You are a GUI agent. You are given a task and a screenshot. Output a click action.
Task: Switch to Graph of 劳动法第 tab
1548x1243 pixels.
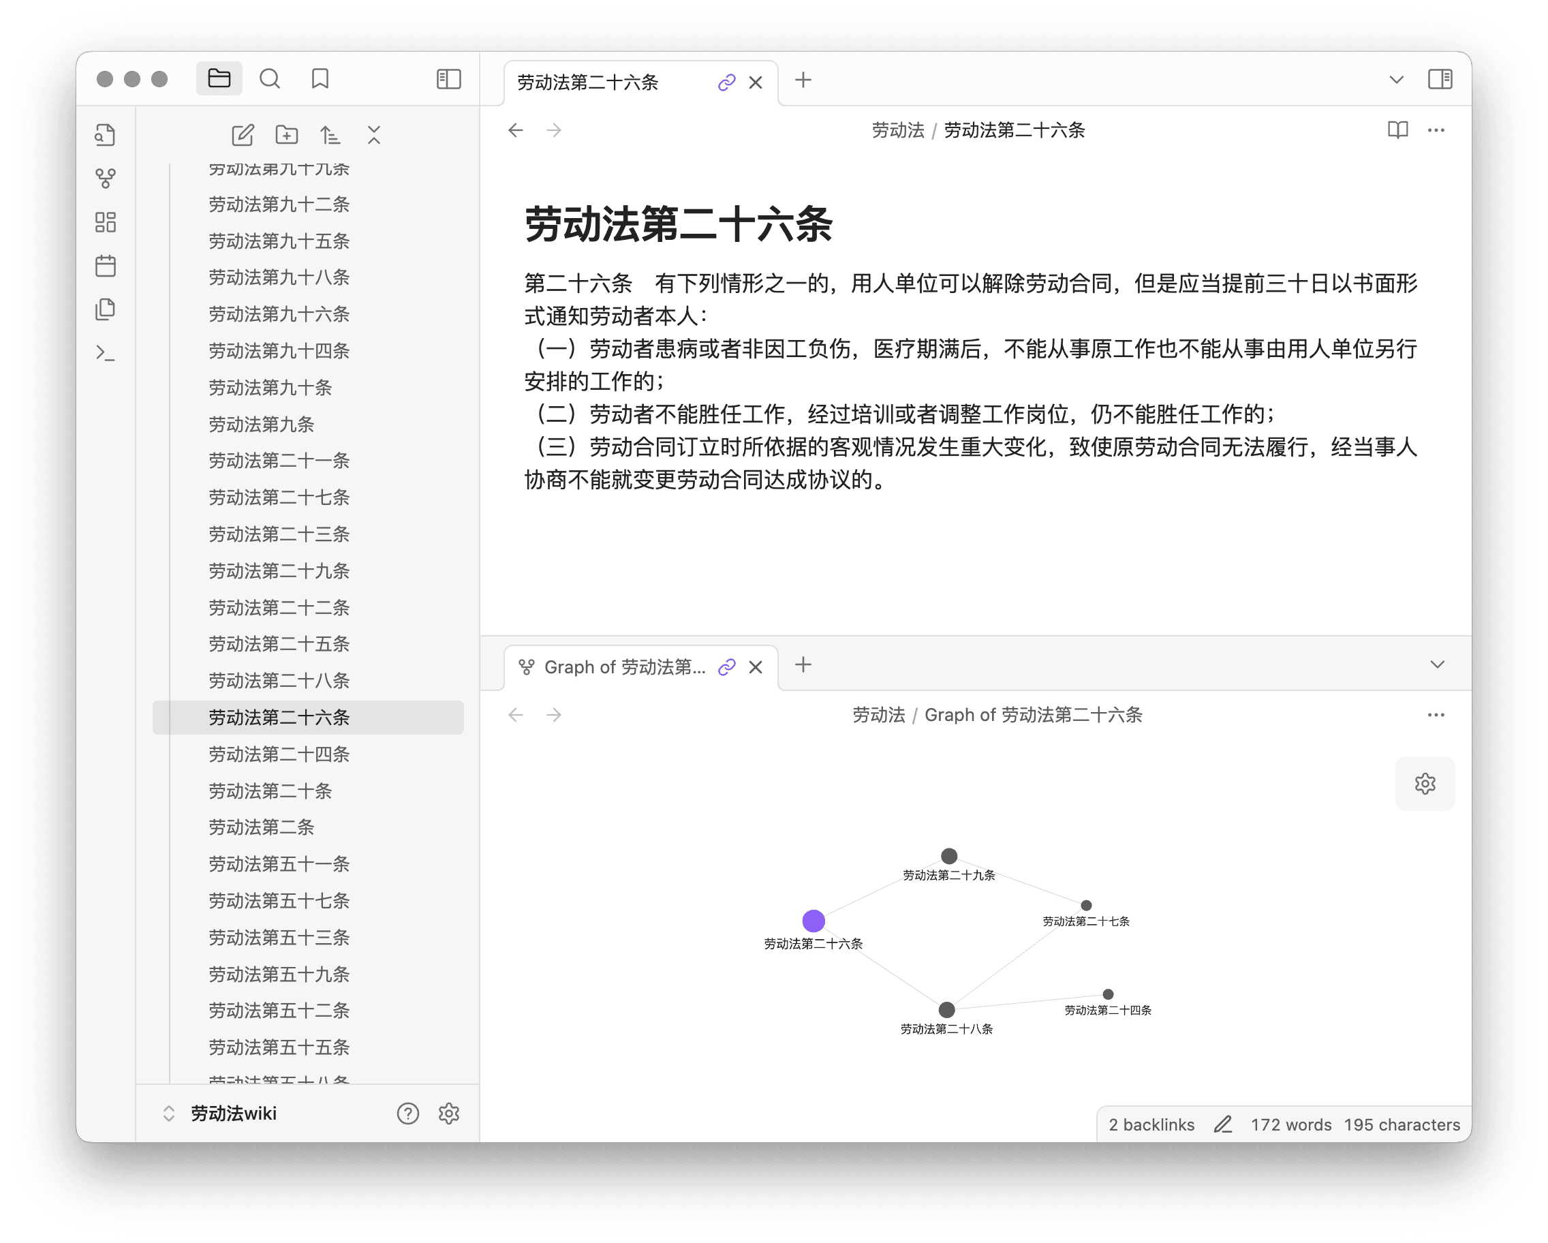(x=625, y=667)
